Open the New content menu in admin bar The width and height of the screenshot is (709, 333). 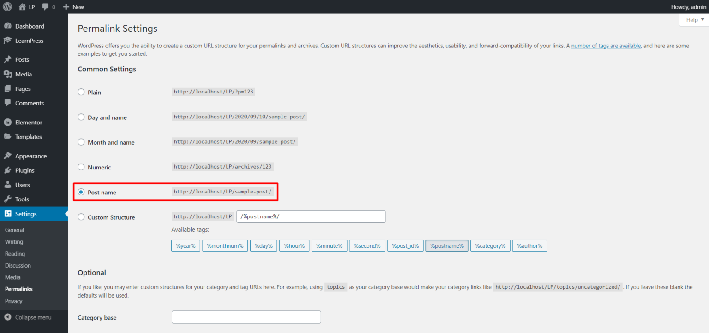73,7
